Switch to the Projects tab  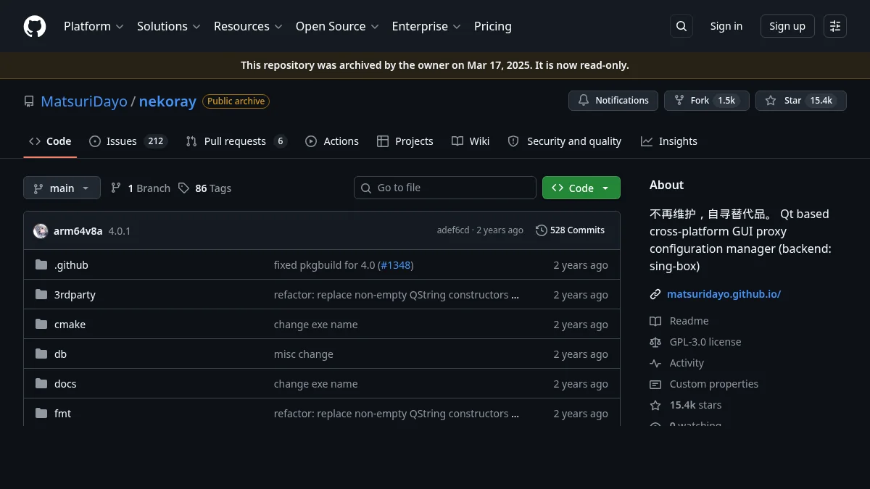(405, 141)
